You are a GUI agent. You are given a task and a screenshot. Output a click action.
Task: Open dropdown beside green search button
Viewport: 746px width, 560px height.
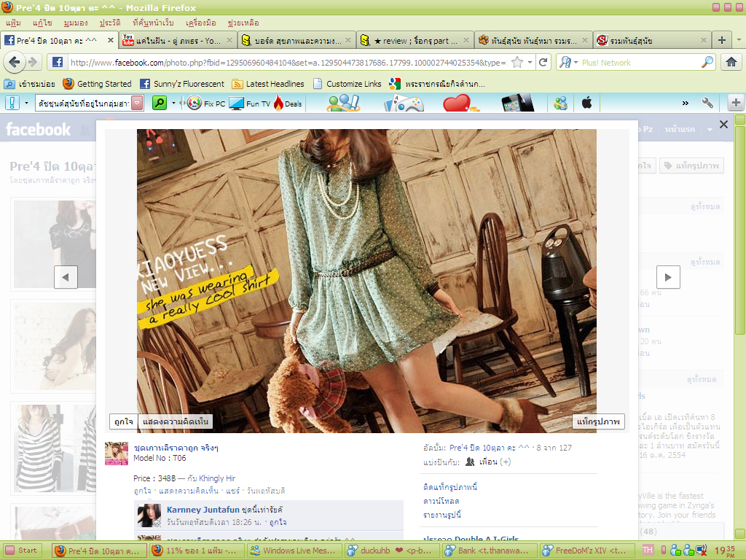(173, 103)
